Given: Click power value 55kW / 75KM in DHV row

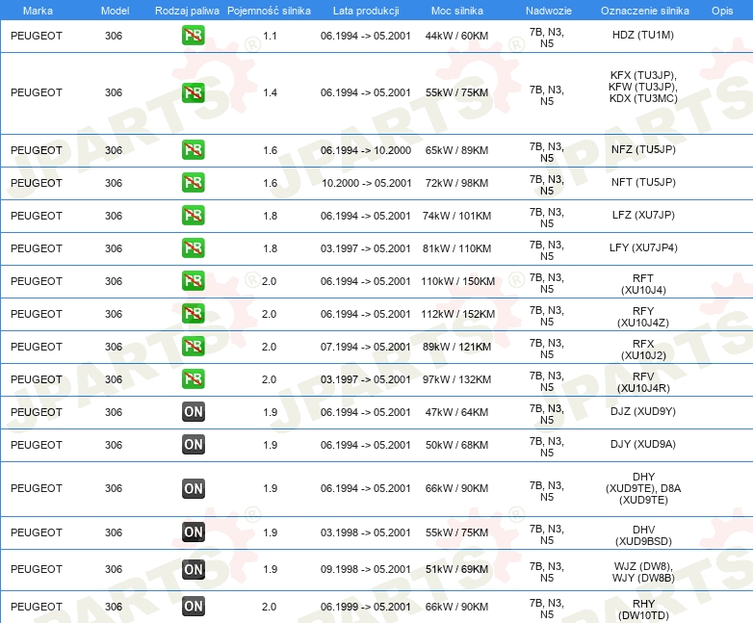Looking at the screenshot, I should 456,532.
